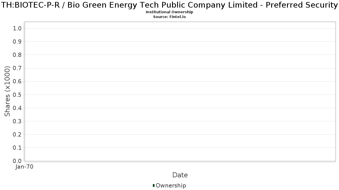Click the 0.6 y-axis label
Screen dimensions: 339x190
[x=17, y=81]
